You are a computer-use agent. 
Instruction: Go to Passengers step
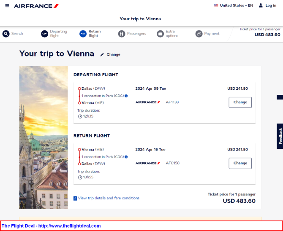pos(136,34)
